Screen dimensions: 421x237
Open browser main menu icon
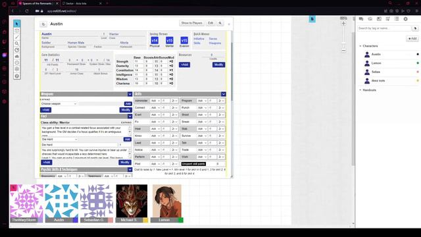[416, 11]
